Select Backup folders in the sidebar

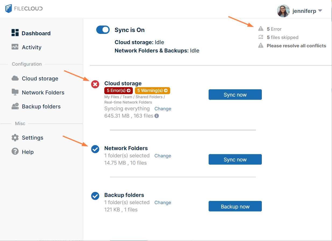click(41, 107)
